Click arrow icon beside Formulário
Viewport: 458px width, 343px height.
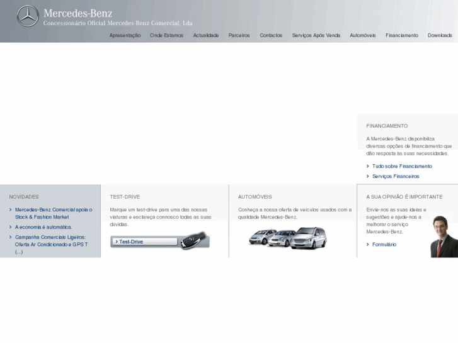tap(368, 245)
